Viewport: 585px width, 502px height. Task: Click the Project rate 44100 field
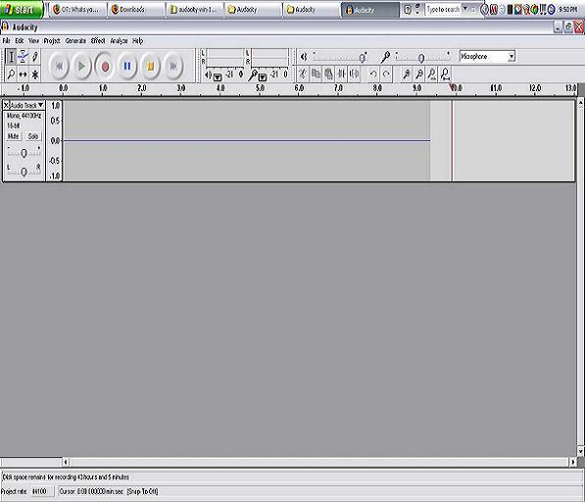pyautogui.click(x=42, y=491)
